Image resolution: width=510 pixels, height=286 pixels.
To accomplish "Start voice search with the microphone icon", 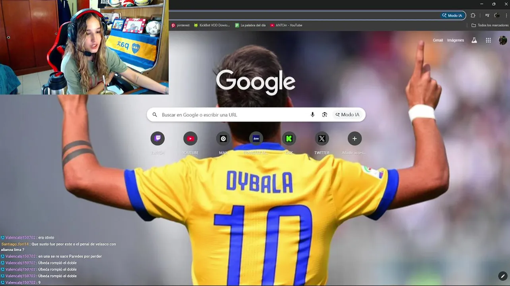I will 312,115.
